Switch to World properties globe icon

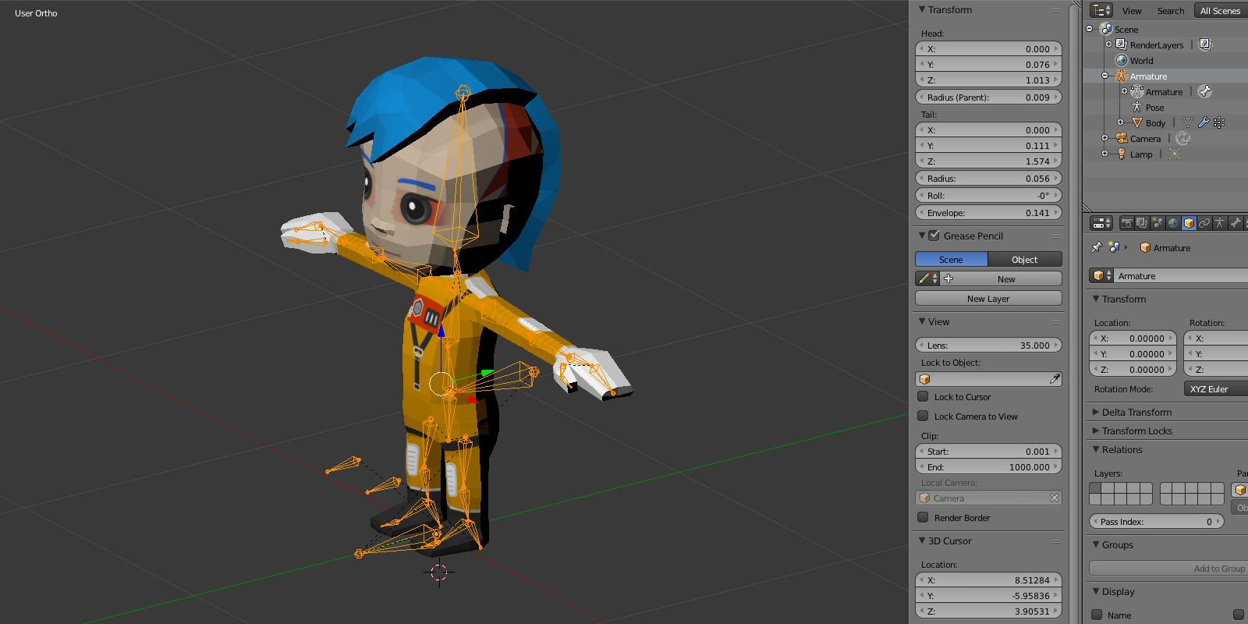[x=1173, y=223]
